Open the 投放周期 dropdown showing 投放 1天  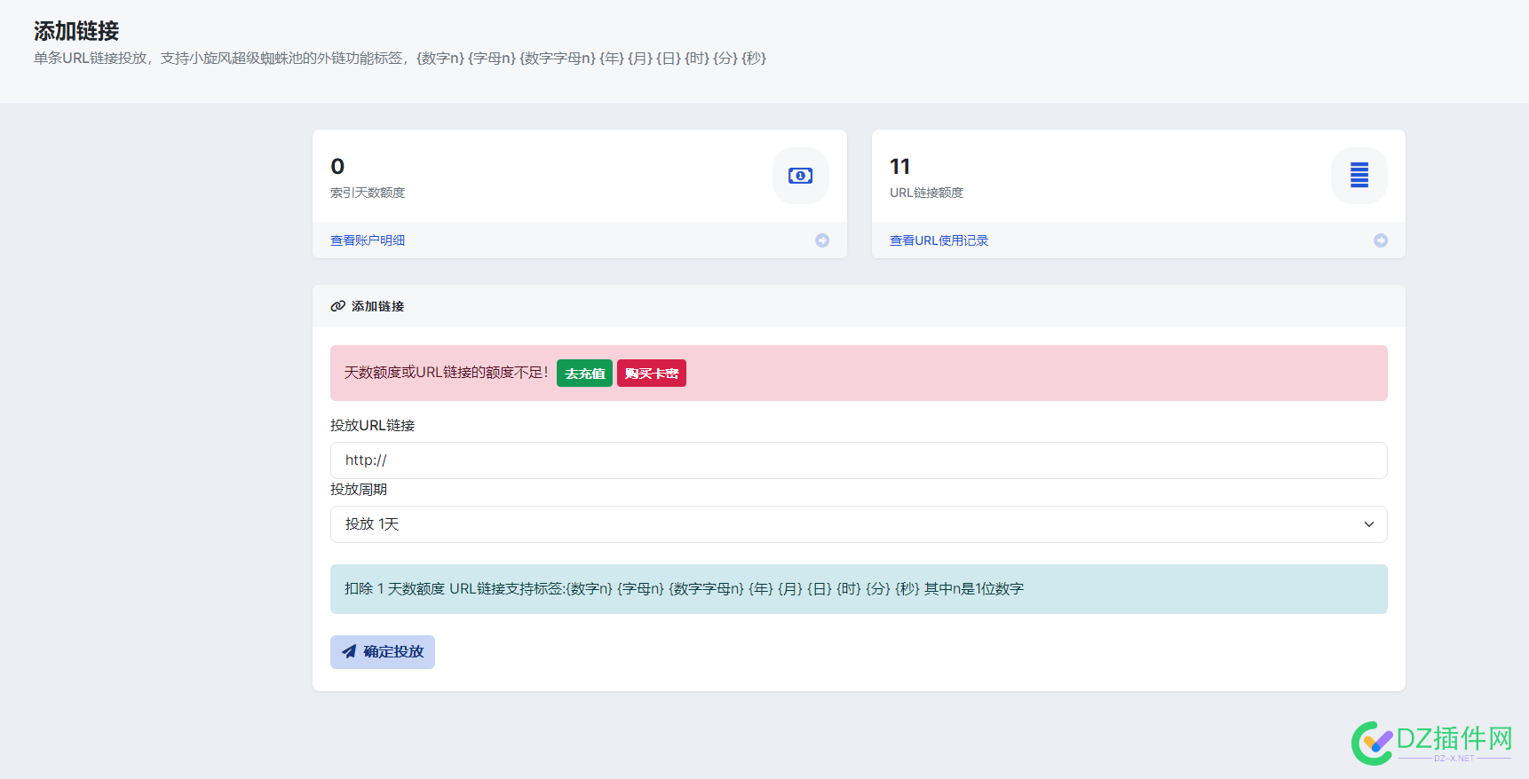[x=859, y=524]
